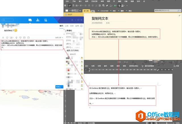Open the Ω symbol dropdown arrow
The width and height of the screenshot is (182, 124).
coord(78,6)
